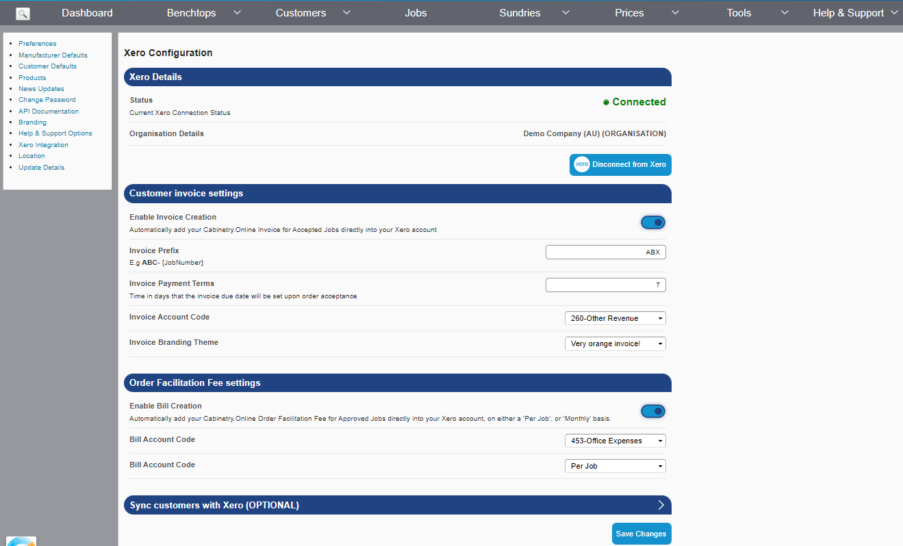This screenshot has width=903, height=546.
Task: Open the Benchtops menu item
Action: point(191,13)
